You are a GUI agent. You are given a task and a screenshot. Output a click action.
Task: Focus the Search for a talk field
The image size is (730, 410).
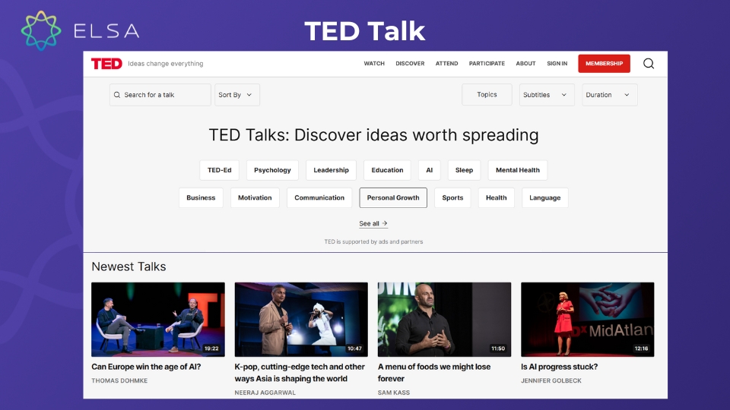[160, 95]
